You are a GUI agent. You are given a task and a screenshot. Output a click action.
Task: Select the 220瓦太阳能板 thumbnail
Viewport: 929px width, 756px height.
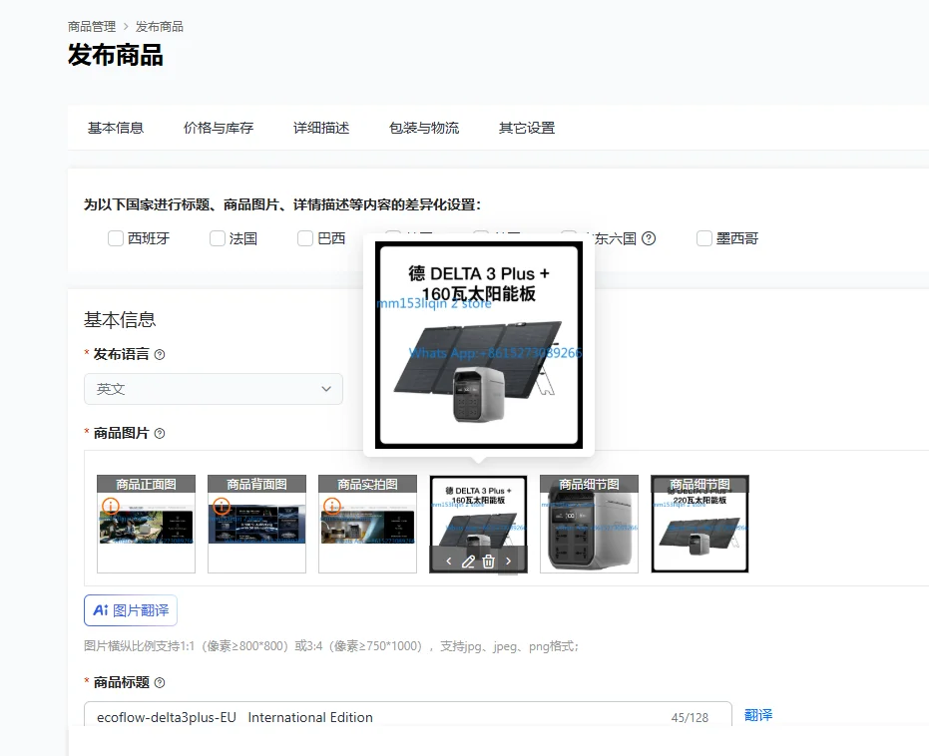coord(699,524)
